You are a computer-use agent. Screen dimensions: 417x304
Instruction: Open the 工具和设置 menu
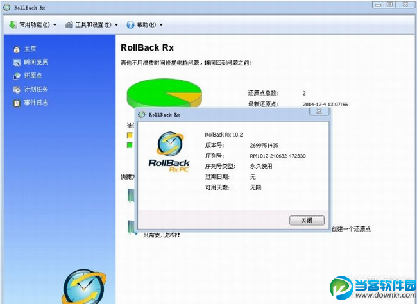(x=93, y=25)
